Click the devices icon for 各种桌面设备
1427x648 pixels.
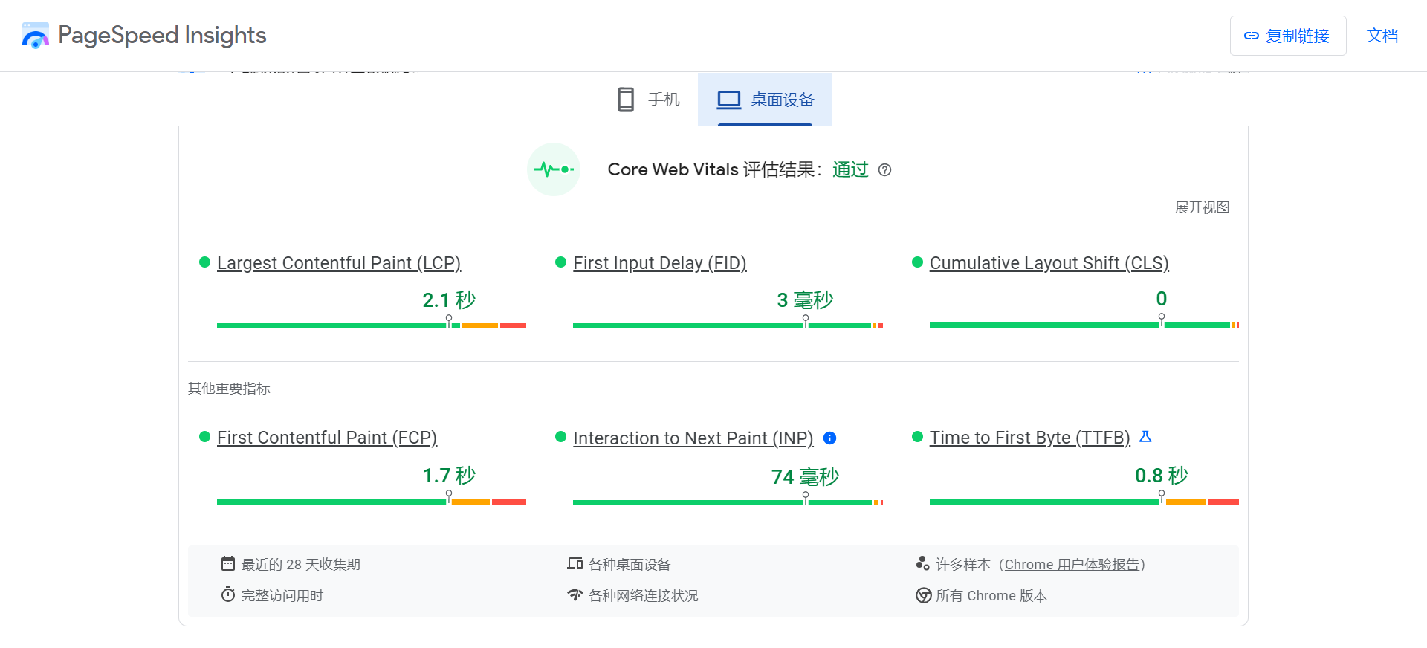point(575,564)
